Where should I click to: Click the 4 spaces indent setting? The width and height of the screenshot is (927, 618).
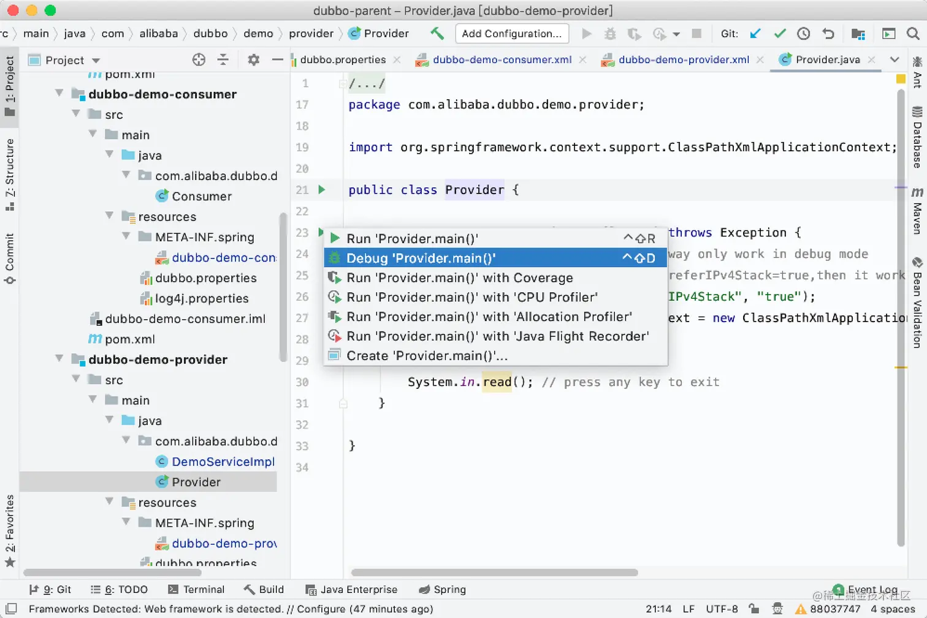[893, 609]
